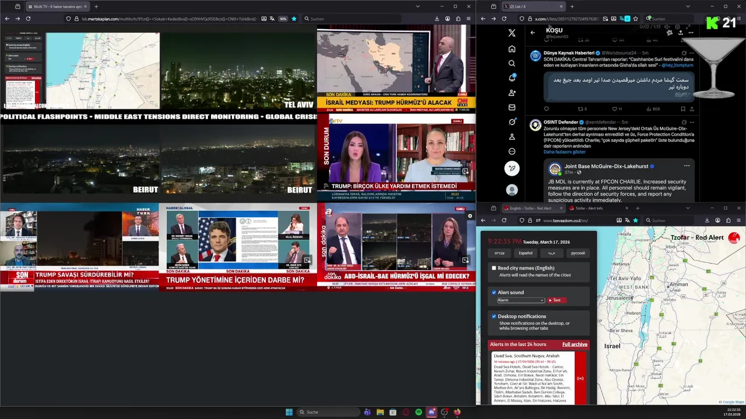746x419 pixels.
Task: Open Spotify from the taskbar
Action: tap(418, 412)
